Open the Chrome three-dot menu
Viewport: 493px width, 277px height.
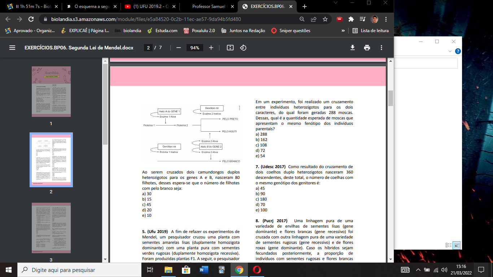386,19
